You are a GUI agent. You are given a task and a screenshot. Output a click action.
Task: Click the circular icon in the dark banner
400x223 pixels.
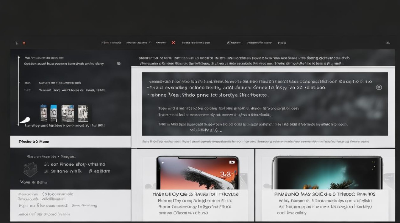[x=379, y=87]
